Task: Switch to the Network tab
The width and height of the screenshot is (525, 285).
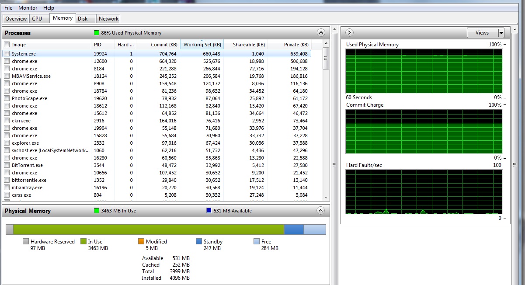Action: (108, 18)
